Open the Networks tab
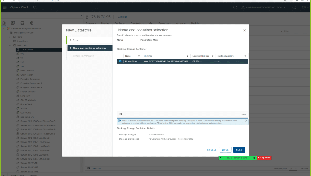This screenshot has height=176, width=311. (x=181, y=23)
